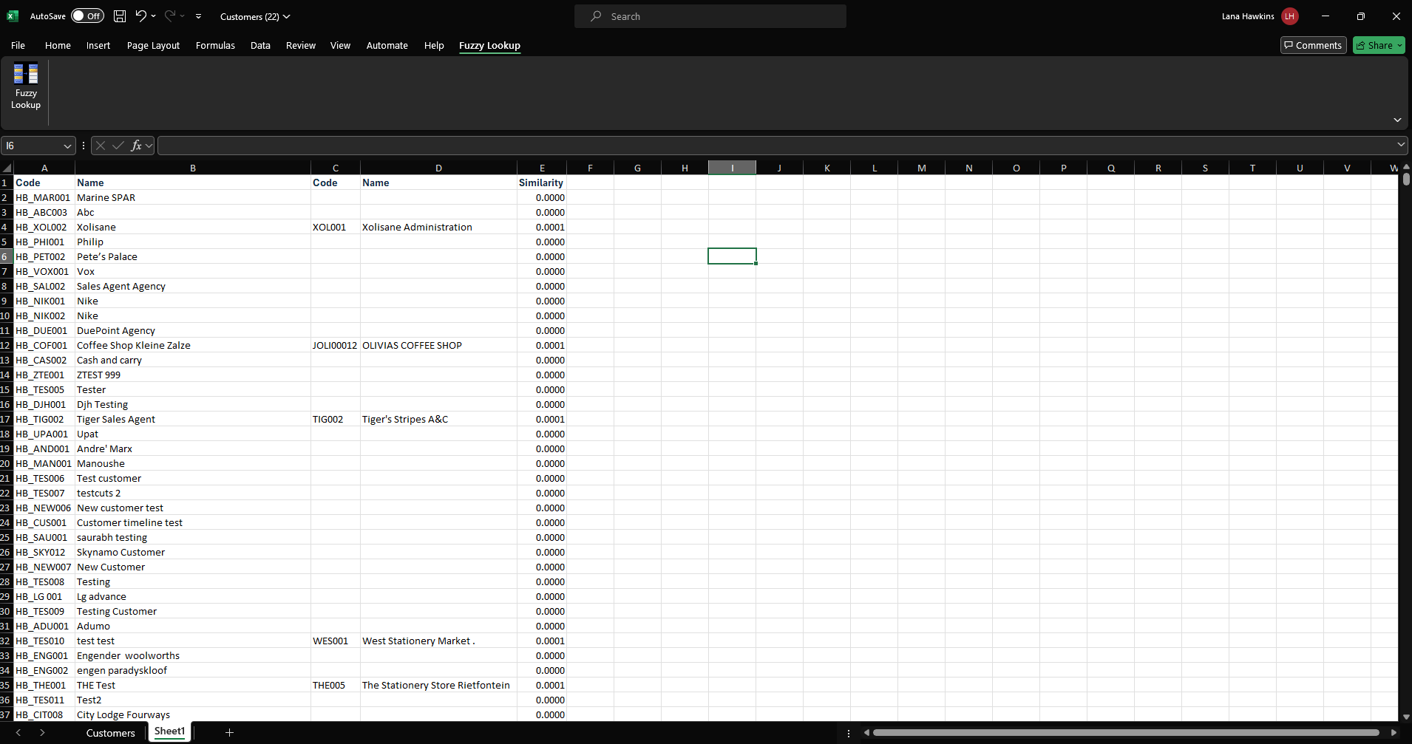This screenshot has height=744, width=1412.
Task: Open the Formulas ribbon tab
Action: 215,46
